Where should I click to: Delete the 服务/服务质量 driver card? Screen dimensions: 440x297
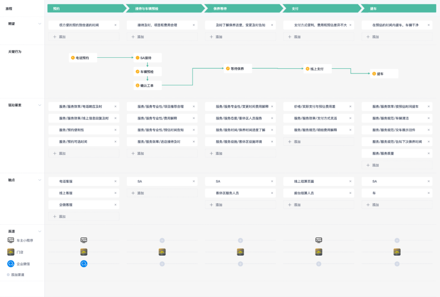tap(429, 154)
